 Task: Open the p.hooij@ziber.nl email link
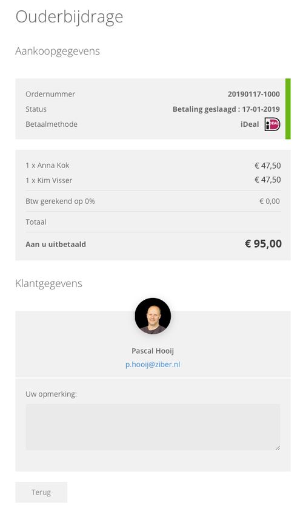[x=153, y=364]
